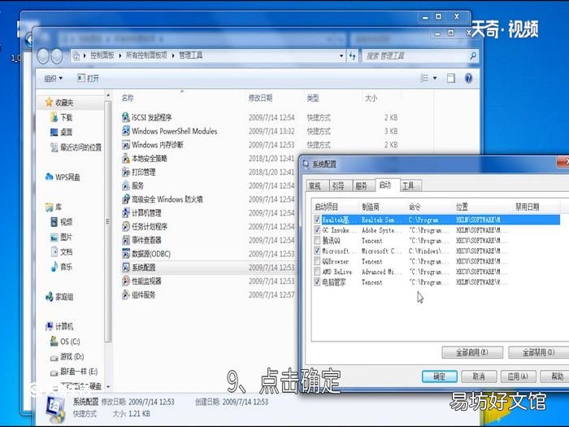Collapse the 库 group in navigation pane
The width and height of the screenshot is (569, 427).
(53, 207)
